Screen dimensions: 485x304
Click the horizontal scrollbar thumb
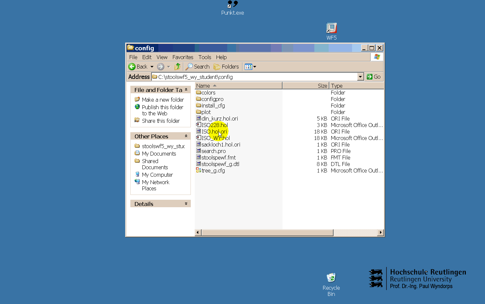click(267, 233)
